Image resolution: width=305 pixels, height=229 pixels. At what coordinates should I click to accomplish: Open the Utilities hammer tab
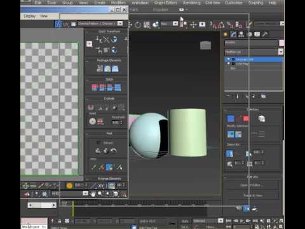[265, 34]
